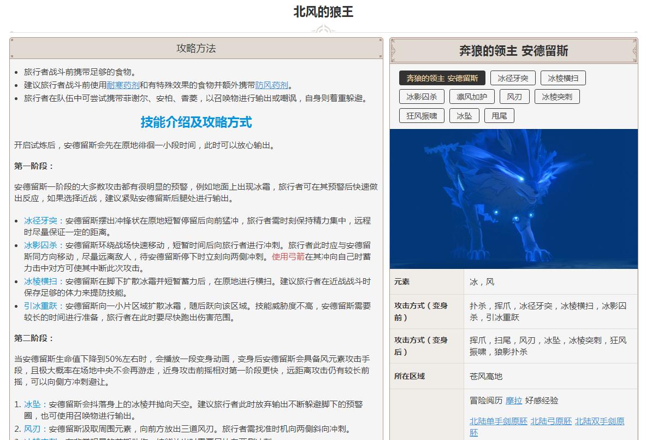Open the 耐寒药剂 link
The height and width of the screenshot is (440, 646).
click(x=123, y=85)
